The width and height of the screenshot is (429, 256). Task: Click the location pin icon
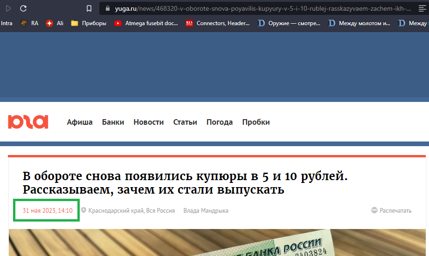[84, 210]
